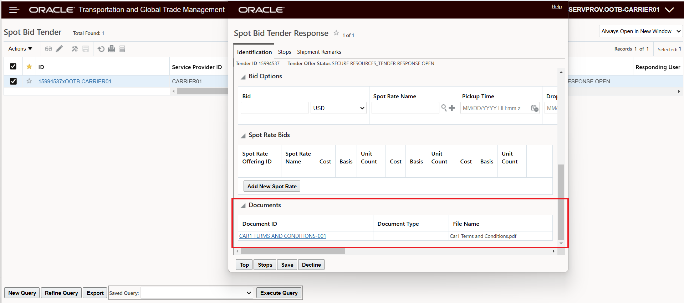Click the results table scroll-left arrow
This screenshot has height=303, width=684.
pos(174,92)
